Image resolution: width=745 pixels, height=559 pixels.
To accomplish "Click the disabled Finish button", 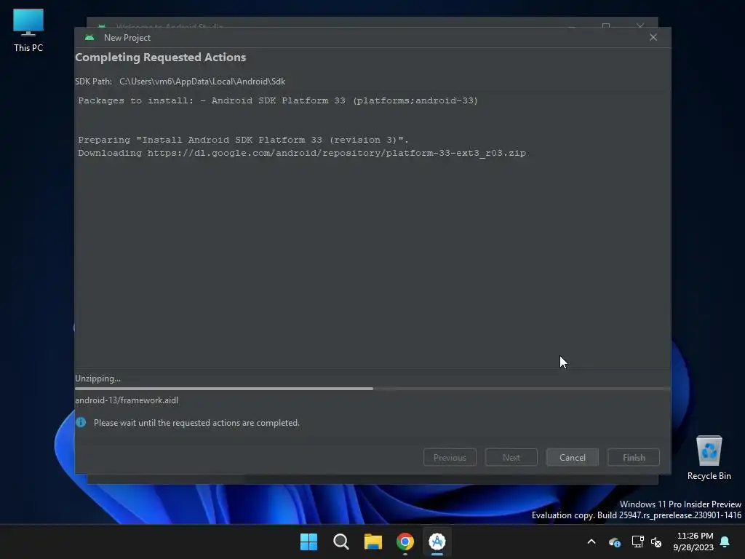I will click(x=634, y=457).
